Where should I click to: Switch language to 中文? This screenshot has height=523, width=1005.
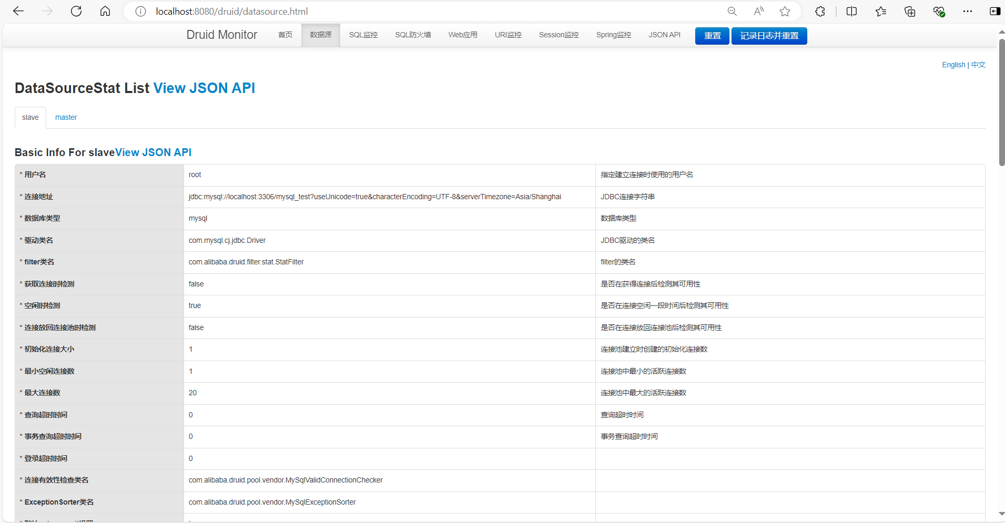[978, 65]
